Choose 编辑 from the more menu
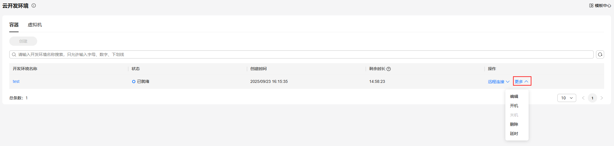The width and height of the screenshot is (614, 146). click(x=514, y=96)
